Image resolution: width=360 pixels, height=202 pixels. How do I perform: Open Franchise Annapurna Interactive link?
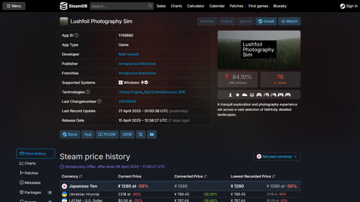pos(137,73)
